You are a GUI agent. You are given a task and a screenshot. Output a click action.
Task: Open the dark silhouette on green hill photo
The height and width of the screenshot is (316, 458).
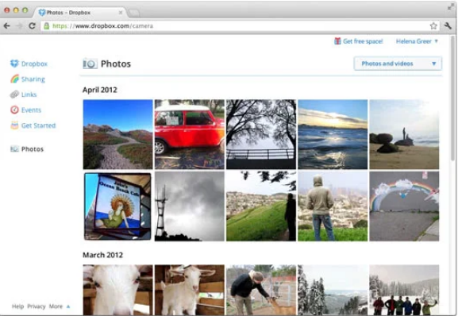pos(261,206)
